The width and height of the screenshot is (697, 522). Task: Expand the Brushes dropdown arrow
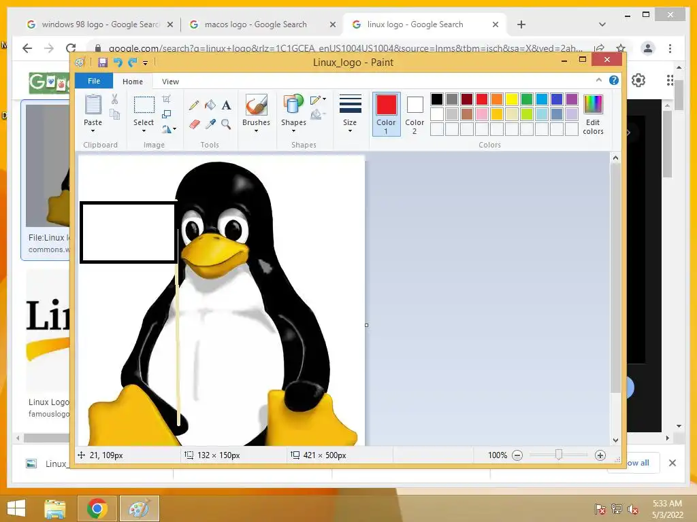point(256,131)
